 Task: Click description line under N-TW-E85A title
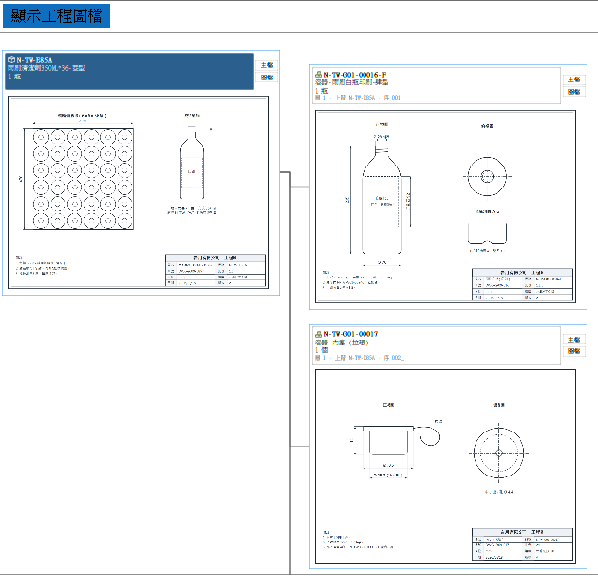47,68
